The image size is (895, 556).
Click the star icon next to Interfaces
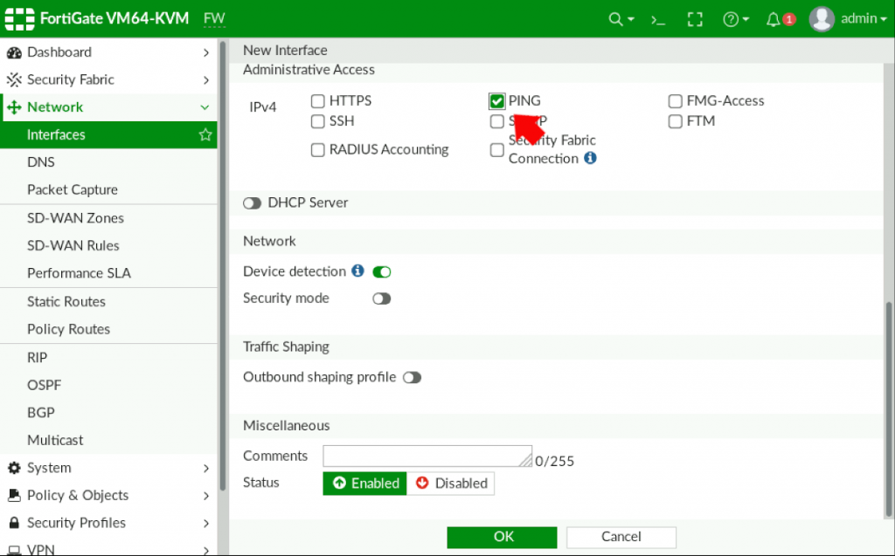(x=205, y=134)
